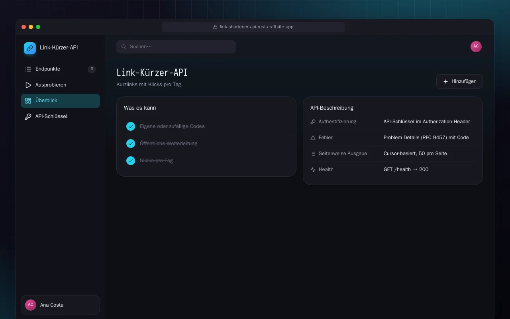This screenshot has width=510, height=319.
Task: Click the AC avatar next to Ana Costa
Action: tap(31, 305)
